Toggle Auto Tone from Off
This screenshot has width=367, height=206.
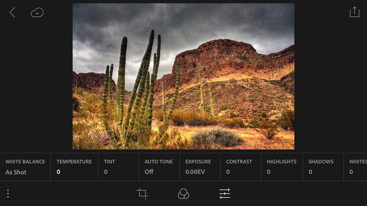[159, 167]
